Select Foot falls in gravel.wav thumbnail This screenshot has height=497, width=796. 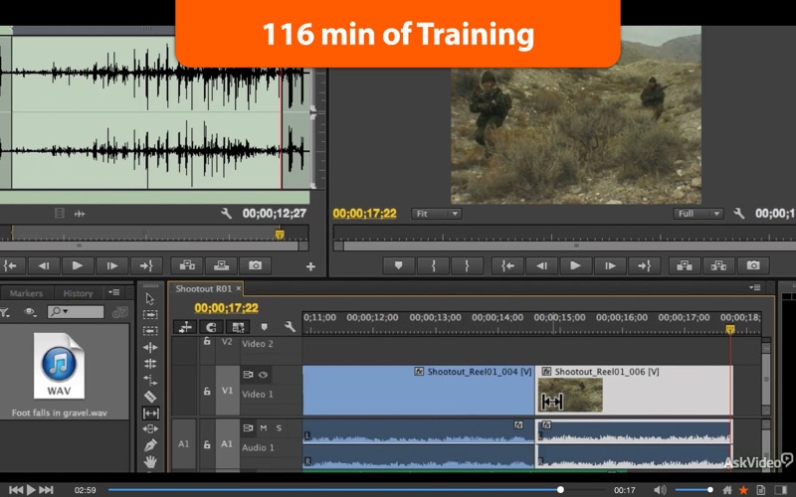coord(60,366)
